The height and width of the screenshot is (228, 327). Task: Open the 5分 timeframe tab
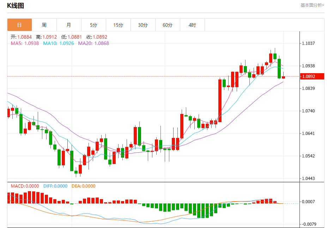[93, 25]
